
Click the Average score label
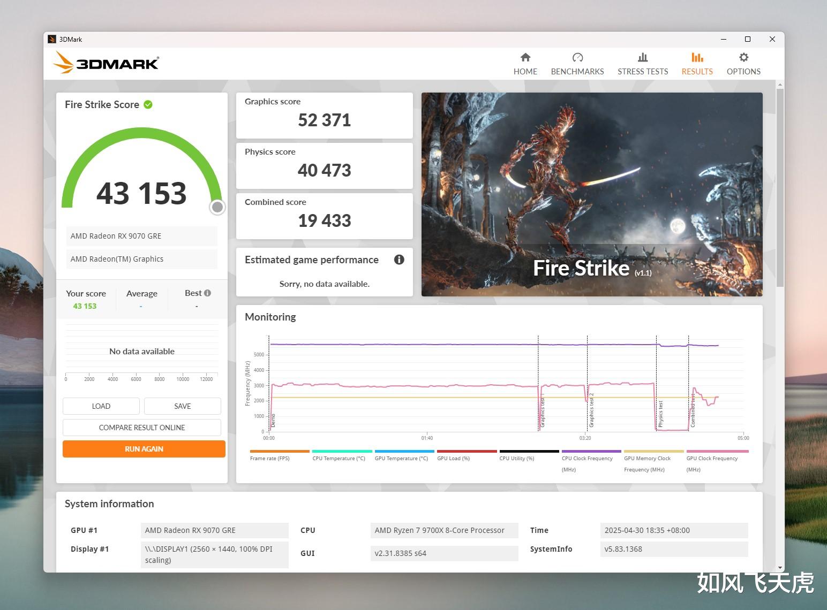coord(142,293)
